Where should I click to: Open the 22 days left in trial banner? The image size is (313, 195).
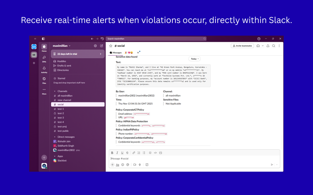point(78,54)
